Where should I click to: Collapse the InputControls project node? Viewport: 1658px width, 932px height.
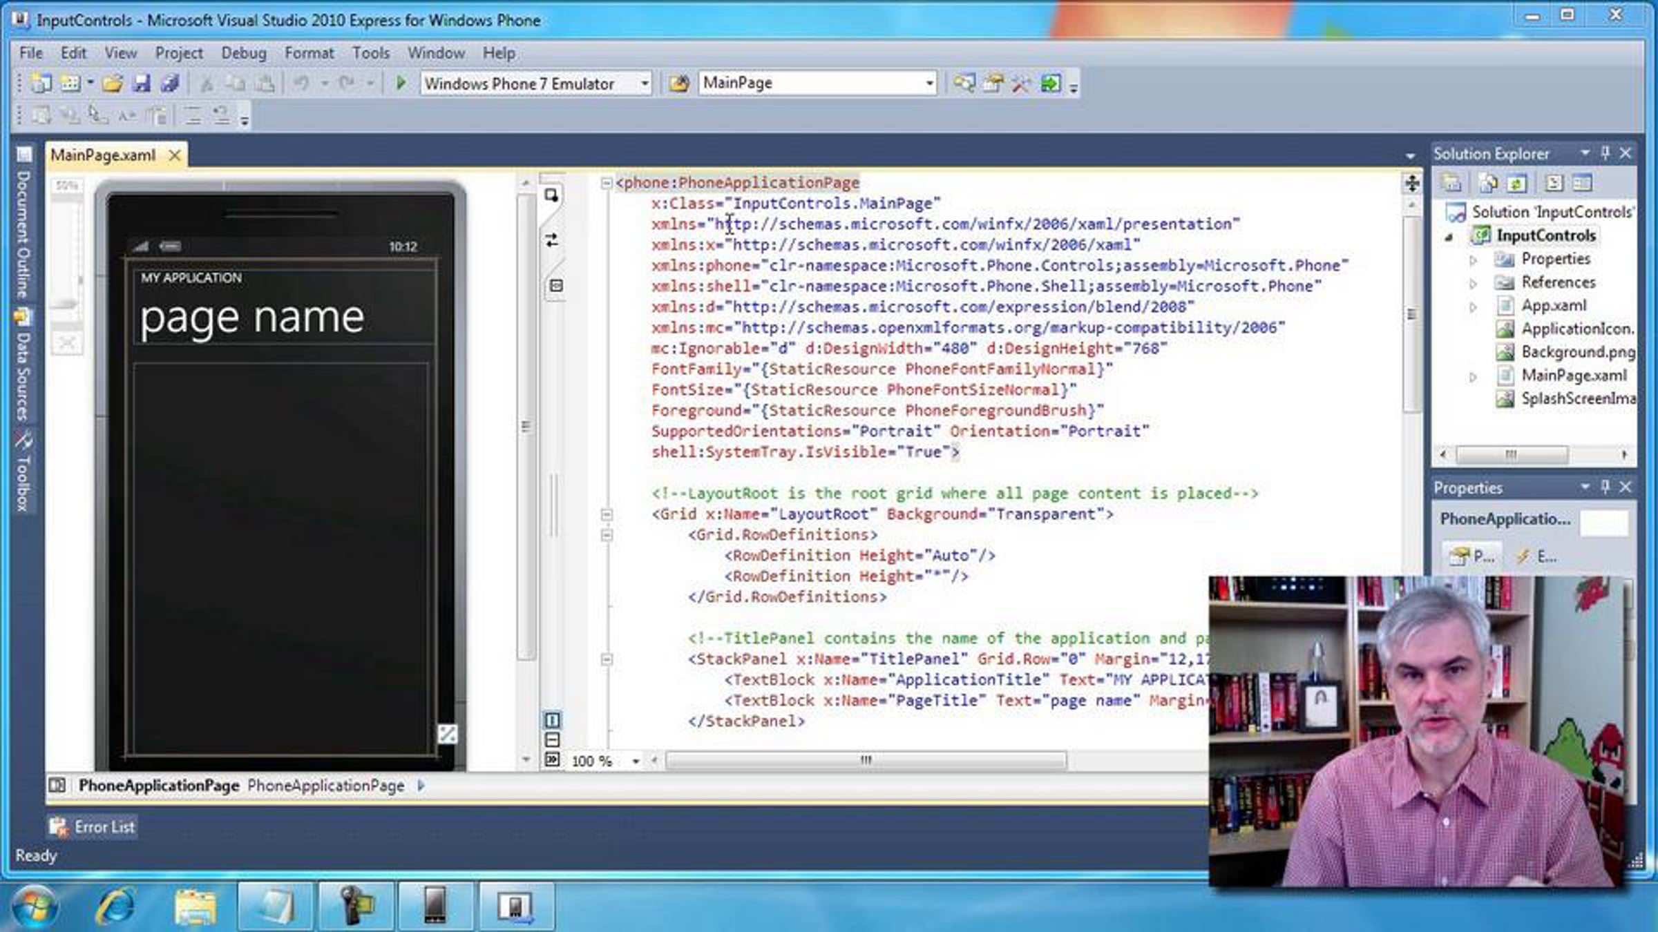(1449, 237)
